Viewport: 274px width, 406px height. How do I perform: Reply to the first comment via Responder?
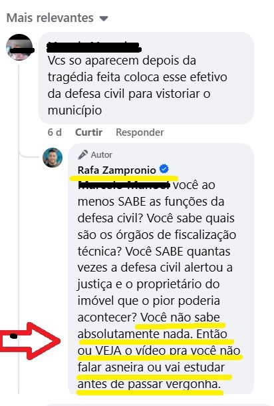pyautogui.click(x=140, y=132)
